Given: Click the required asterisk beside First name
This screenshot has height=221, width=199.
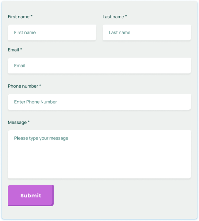Looking at the screenshot, I should tap(31, 17).
